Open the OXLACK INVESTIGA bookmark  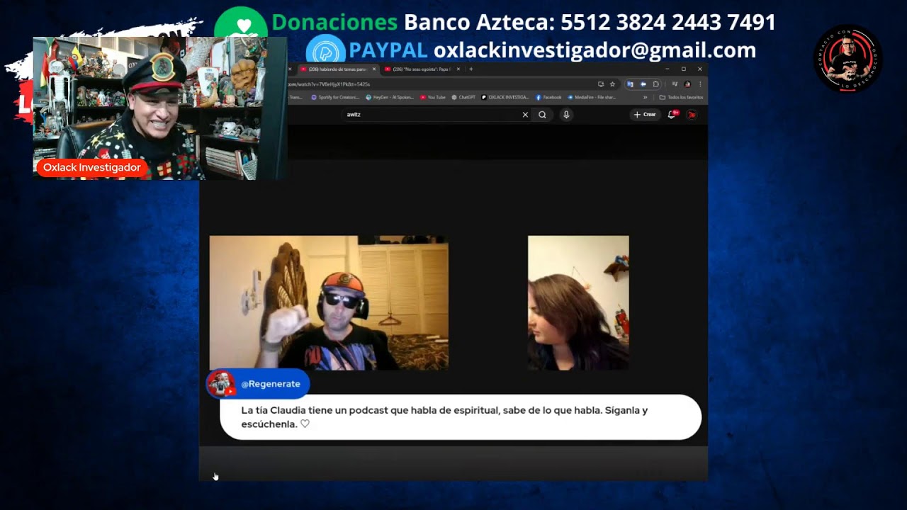click(x=505, y=97)
